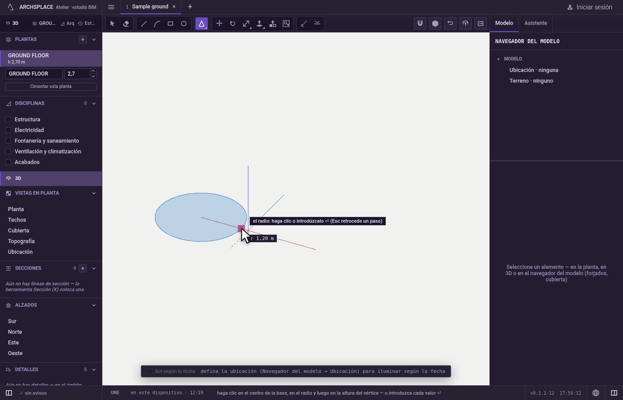This screenshot has width=623, height=400.
Task: Select the Move tool
Action: click(x=219, y=24)
